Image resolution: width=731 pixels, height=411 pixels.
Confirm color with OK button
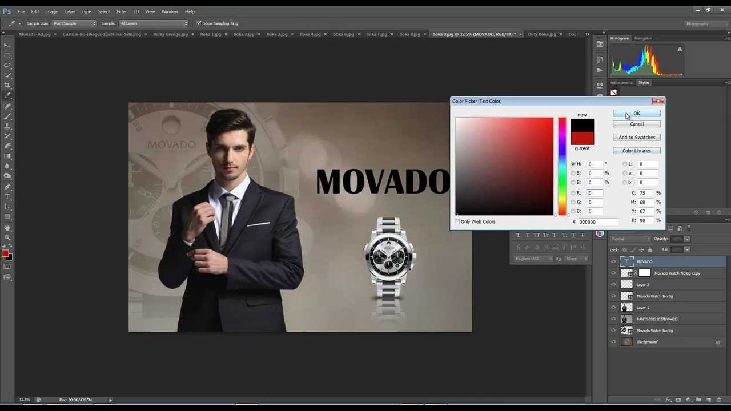pos(637,114)
